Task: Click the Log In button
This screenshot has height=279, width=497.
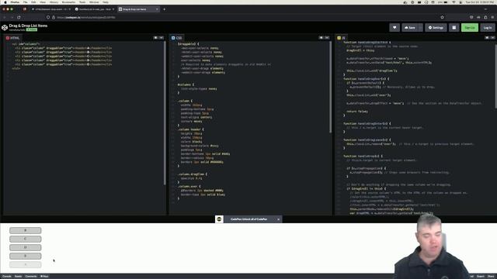Action: [488, 28]
